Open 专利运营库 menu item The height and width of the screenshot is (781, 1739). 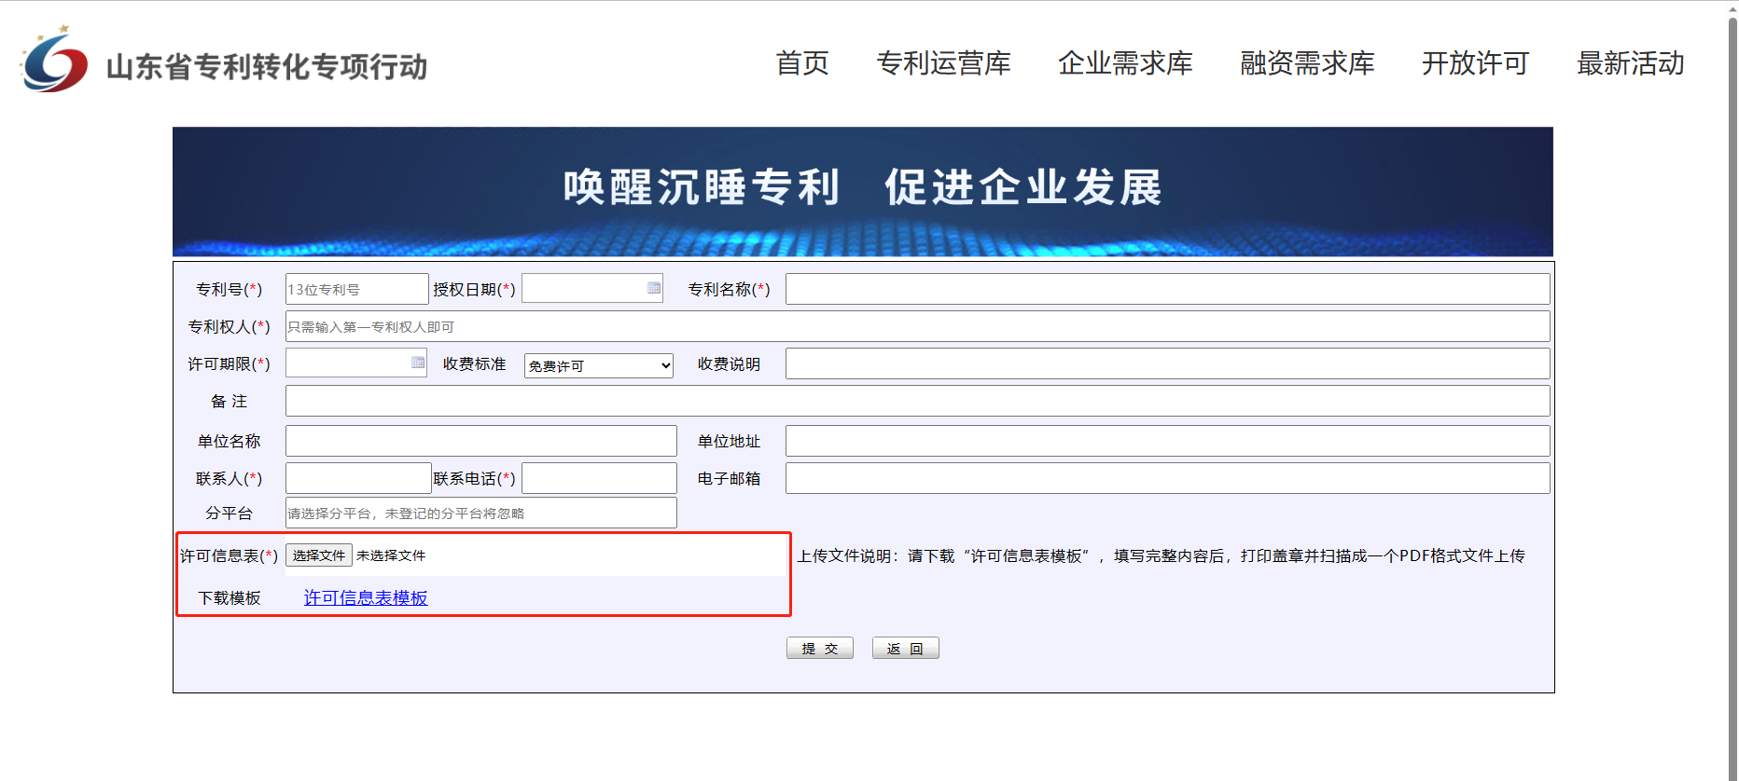pos(943,63)
